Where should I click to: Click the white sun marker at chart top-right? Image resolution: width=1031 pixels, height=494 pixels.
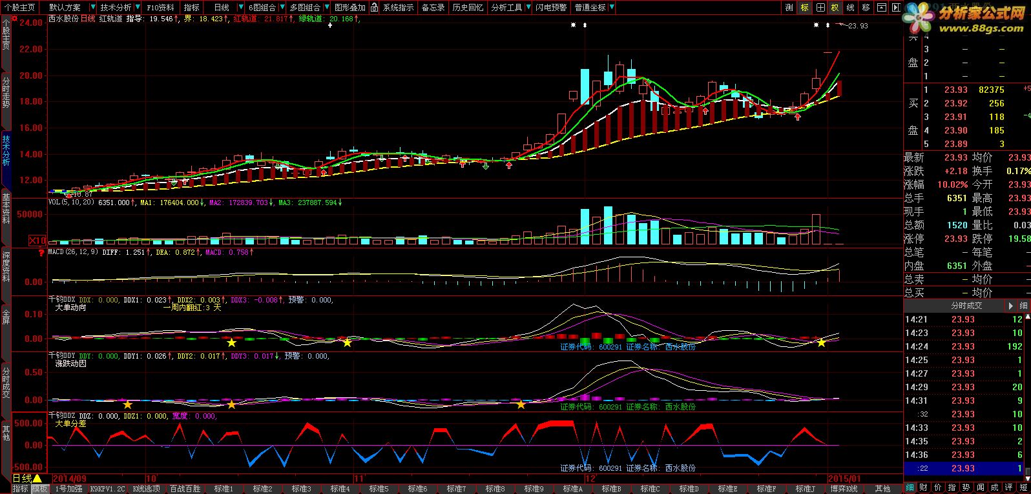click(817, 25)
